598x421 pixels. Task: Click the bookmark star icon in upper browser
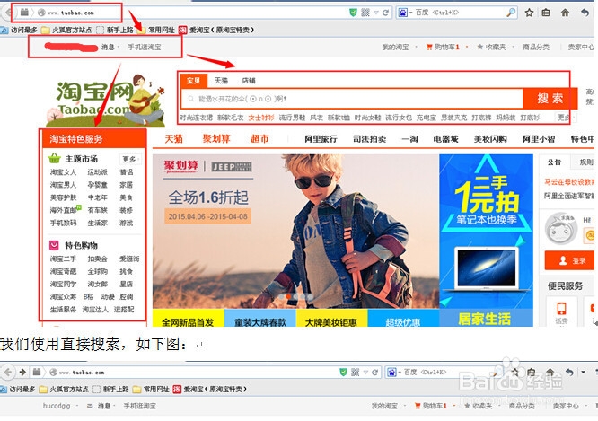coord(529,13)
